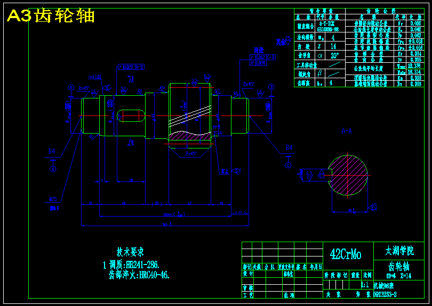Click the note "调质:HB241-286."
432x306 pixels.
coord(134,265)
